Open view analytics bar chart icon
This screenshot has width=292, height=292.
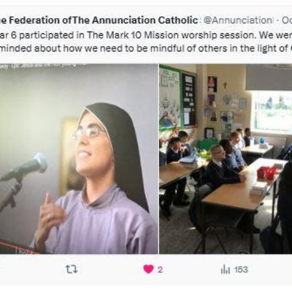click(x=225, y=270)
